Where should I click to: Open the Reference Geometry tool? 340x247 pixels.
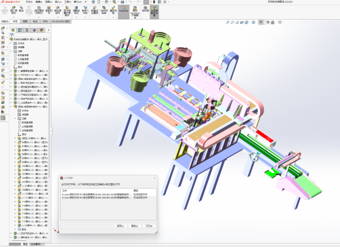point(85,10)
